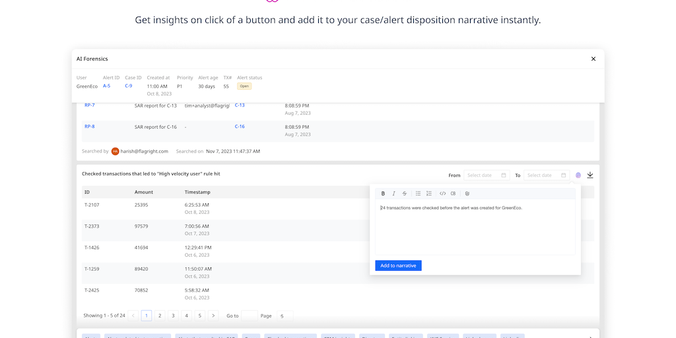Insert inline code formatting
Image resolution: width=676 pixels, height=338 pixels.
(x=442, y=193)
